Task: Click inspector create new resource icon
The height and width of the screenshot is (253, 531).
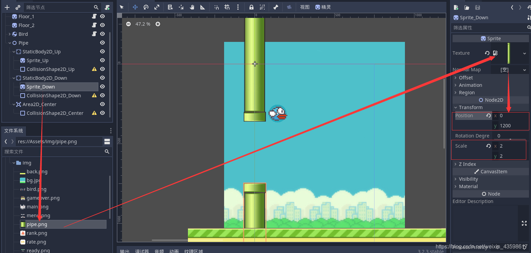Action: click(456, 7)
